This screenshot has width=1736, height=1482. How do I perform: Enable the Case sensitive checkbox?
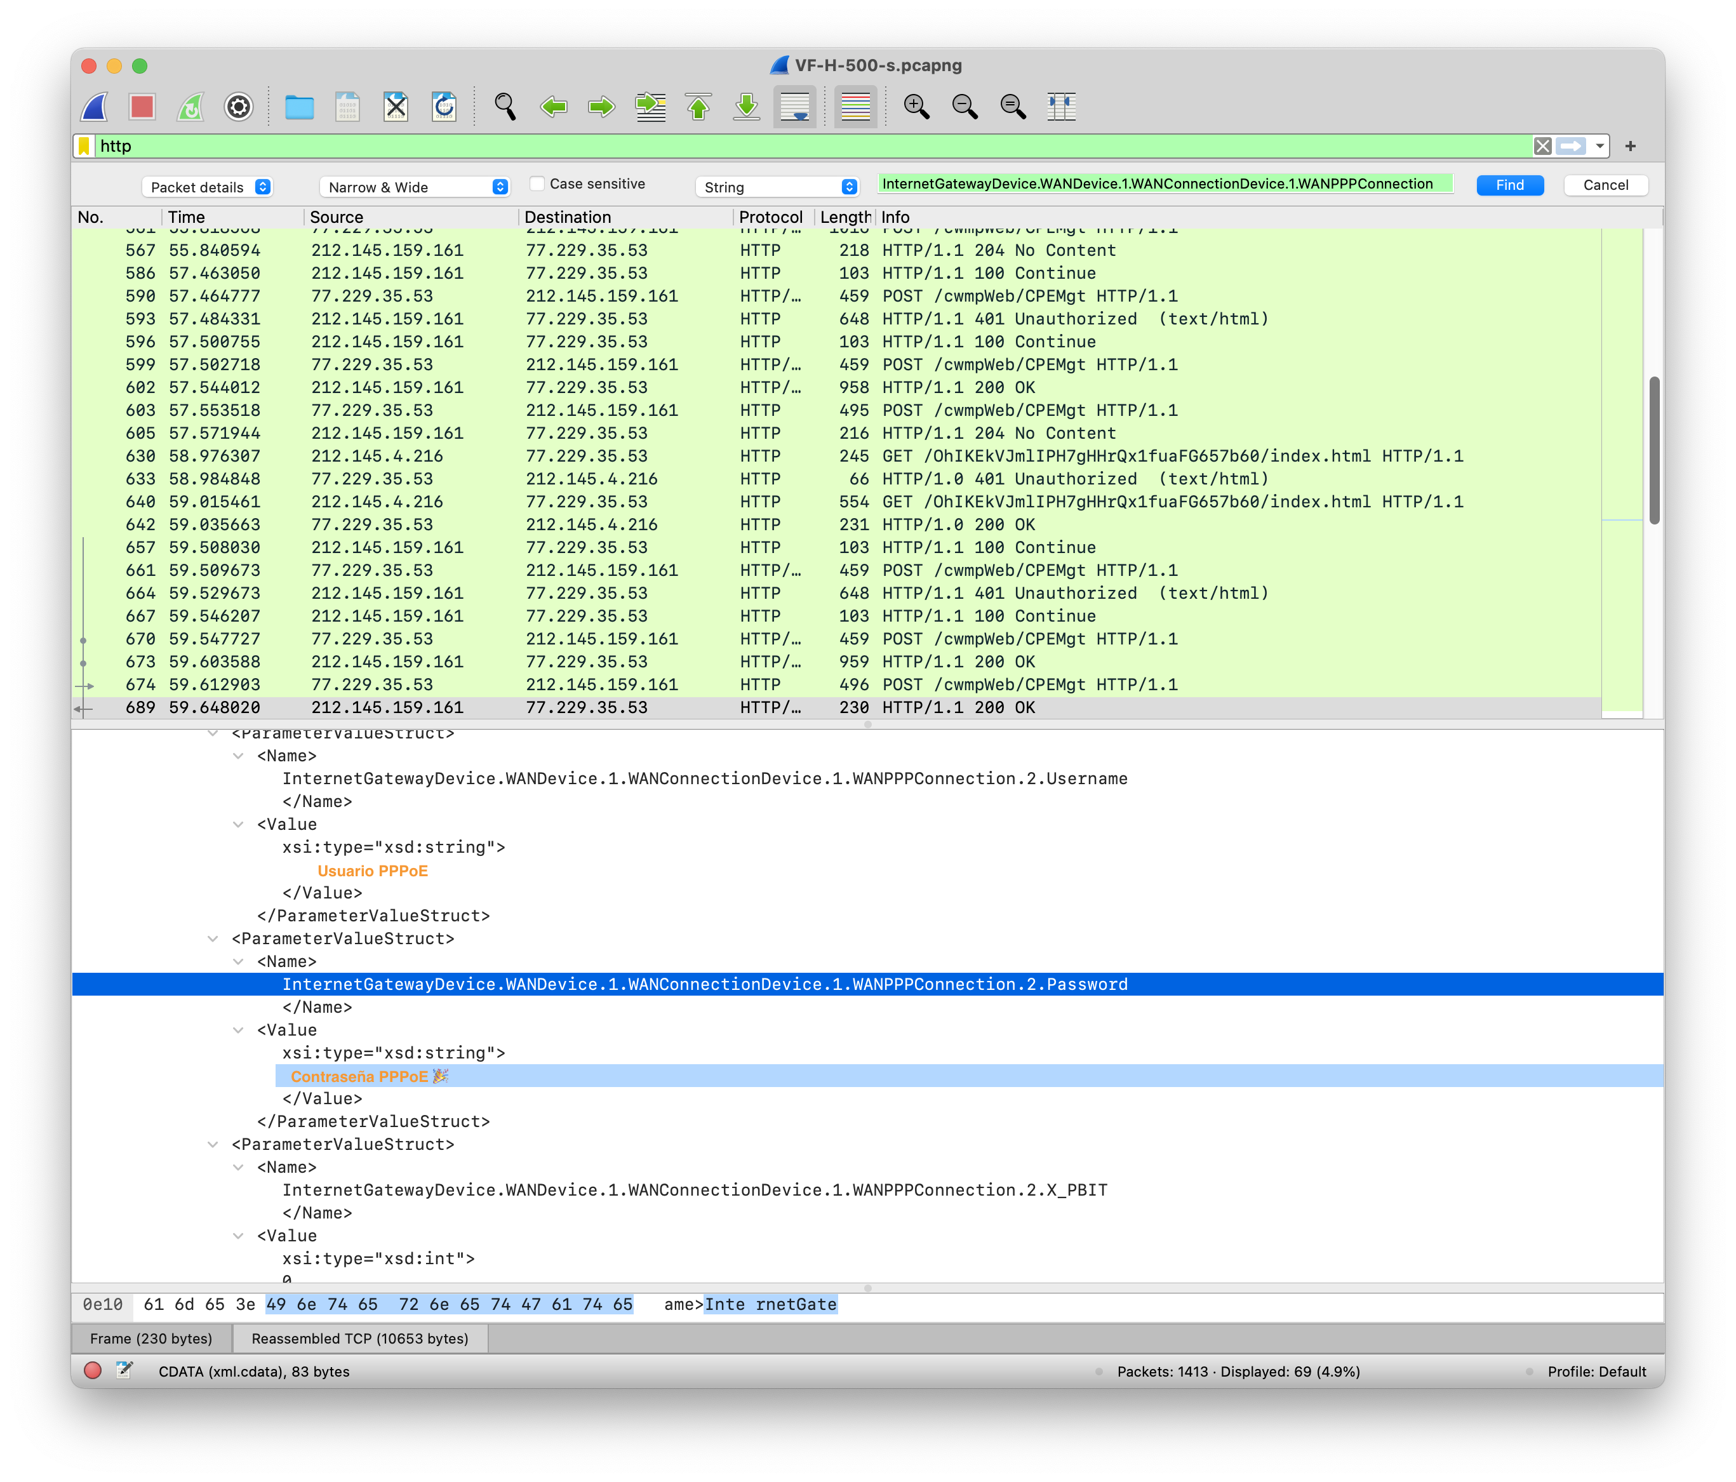tap(537, 184)
